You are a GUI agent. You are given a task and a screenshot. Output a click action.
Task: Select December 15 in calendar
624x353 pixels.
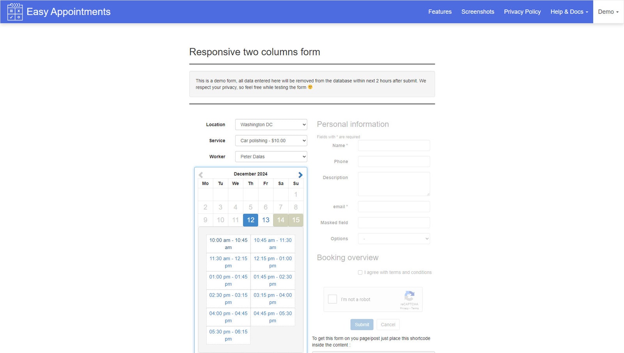(296, 220)
